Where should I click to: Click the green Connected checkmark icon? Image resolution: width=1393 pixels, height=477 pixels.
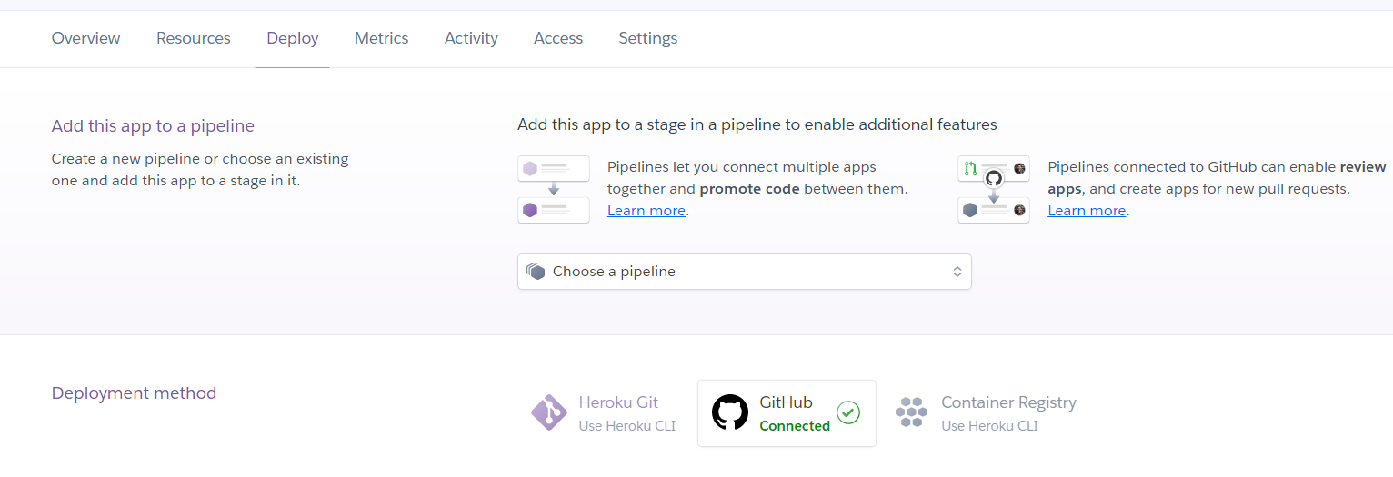tap(847, 413)
